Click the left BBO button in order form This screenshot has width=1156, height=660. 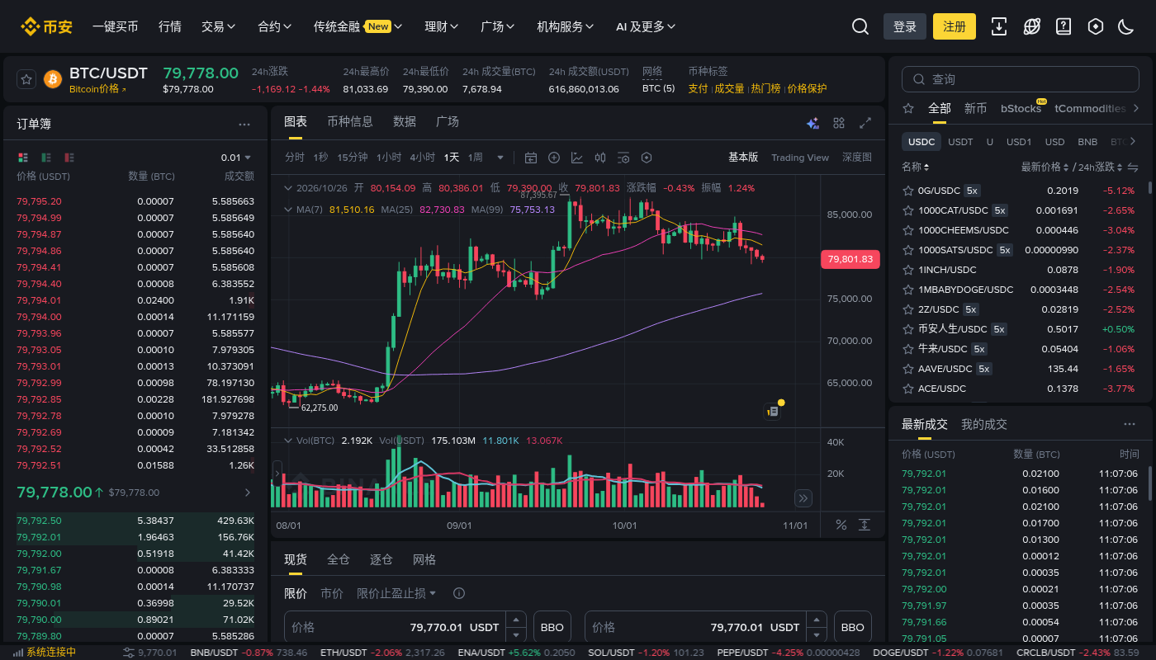[552, 627]
